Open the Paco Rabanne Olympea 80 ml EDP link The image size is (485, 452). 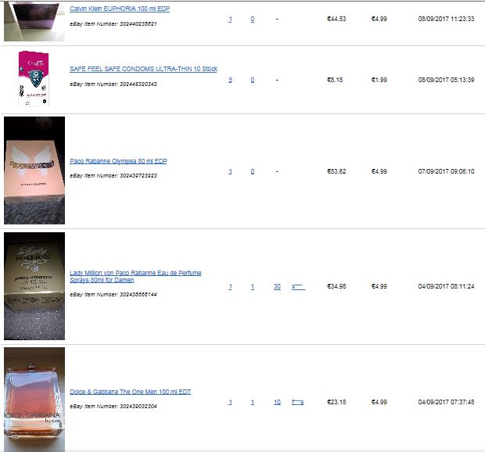tap(118, 161)
